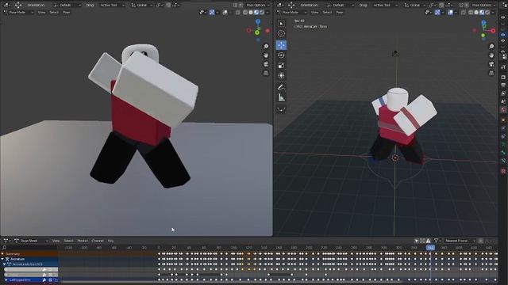Enable solid shading in right viewport
This screenshot has height=285, width=508.
pos(476,13)
